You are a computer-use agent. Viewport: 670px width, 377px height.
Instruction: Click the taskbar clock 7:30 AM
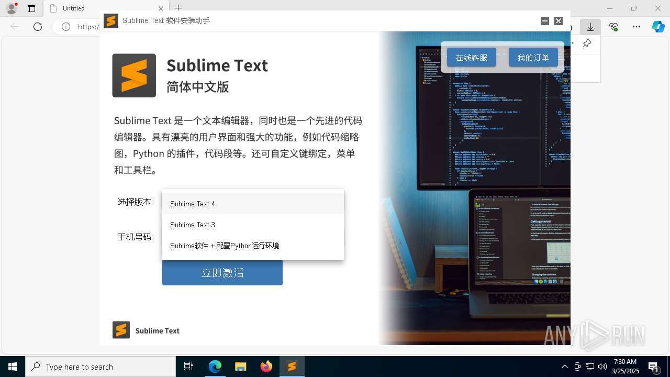pyautogui.click(x=625, y=367)
